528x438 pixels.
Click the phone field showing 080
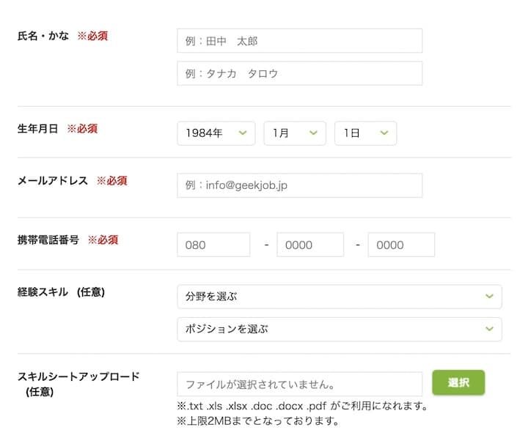[213, 245]
